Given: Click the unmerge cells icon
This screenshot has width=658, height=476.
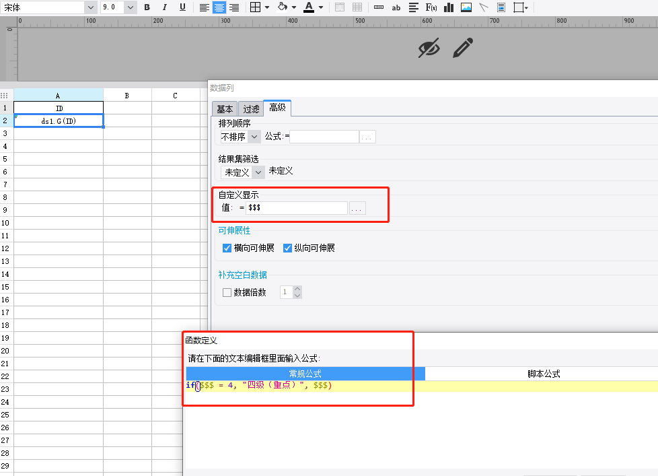Looking at the screenshot, I should pyautogui.click(x=357, y=7).
